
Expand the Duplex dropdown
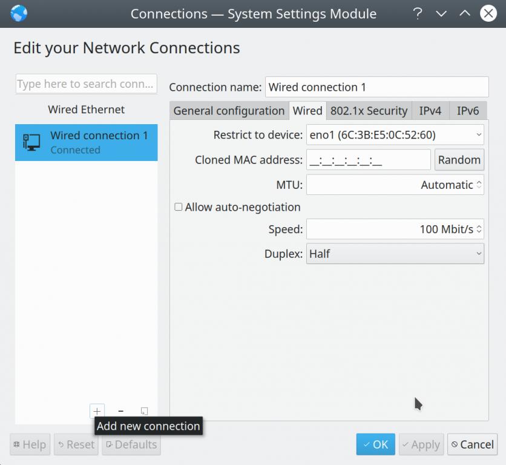tap(395, 254)
